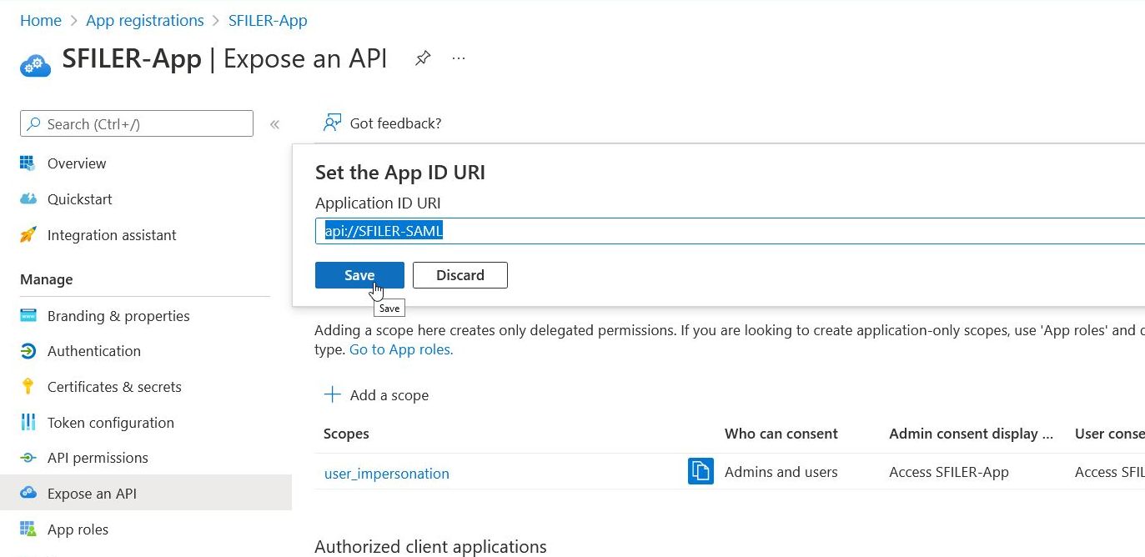Click the Authentication arrow icon

point(28,351)
